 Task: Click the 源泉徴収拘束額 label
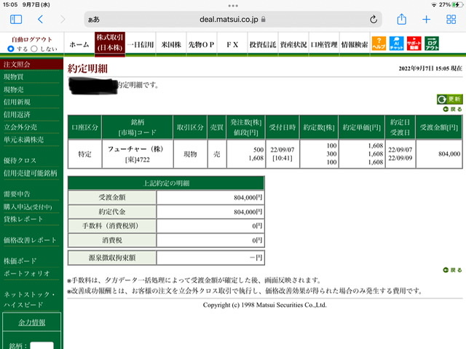(112, 257)
